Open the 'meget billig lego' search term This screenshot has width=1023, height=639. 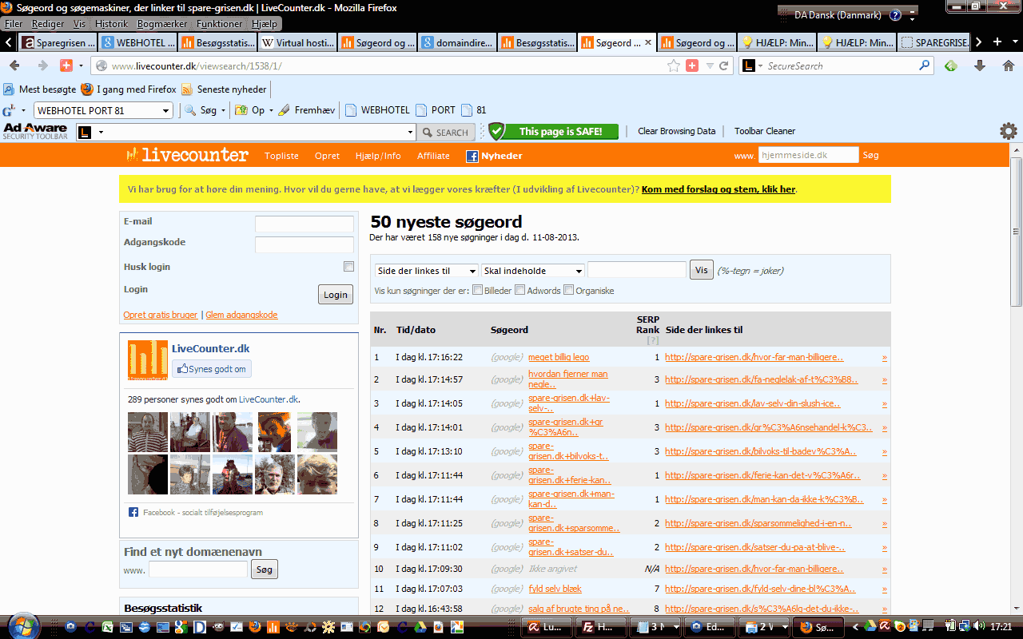point(559,357)
